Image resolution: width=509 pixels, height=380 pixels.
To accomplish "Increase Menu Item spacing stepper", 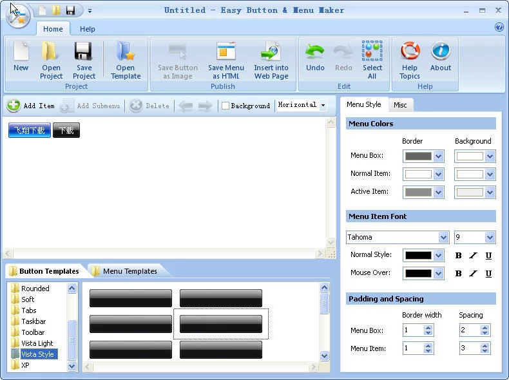I will (x=485, y=346).
